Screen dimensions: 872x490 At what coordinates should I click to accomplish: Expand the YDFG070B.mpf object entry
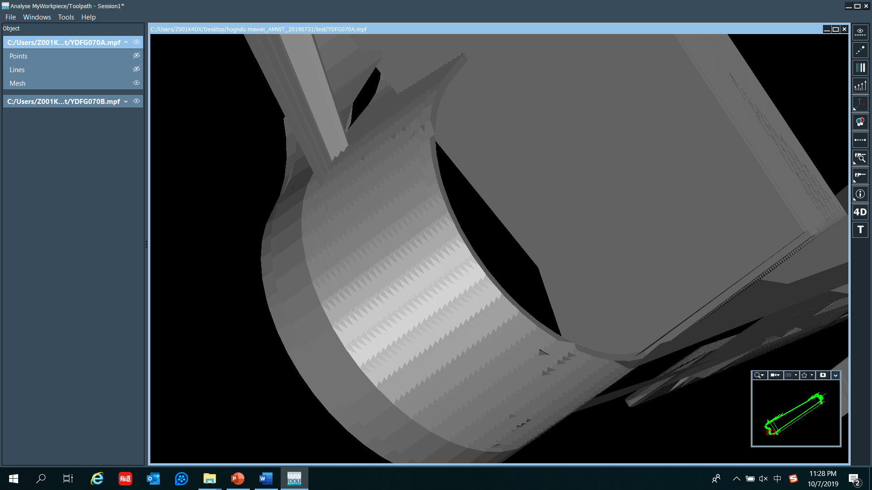126,102
